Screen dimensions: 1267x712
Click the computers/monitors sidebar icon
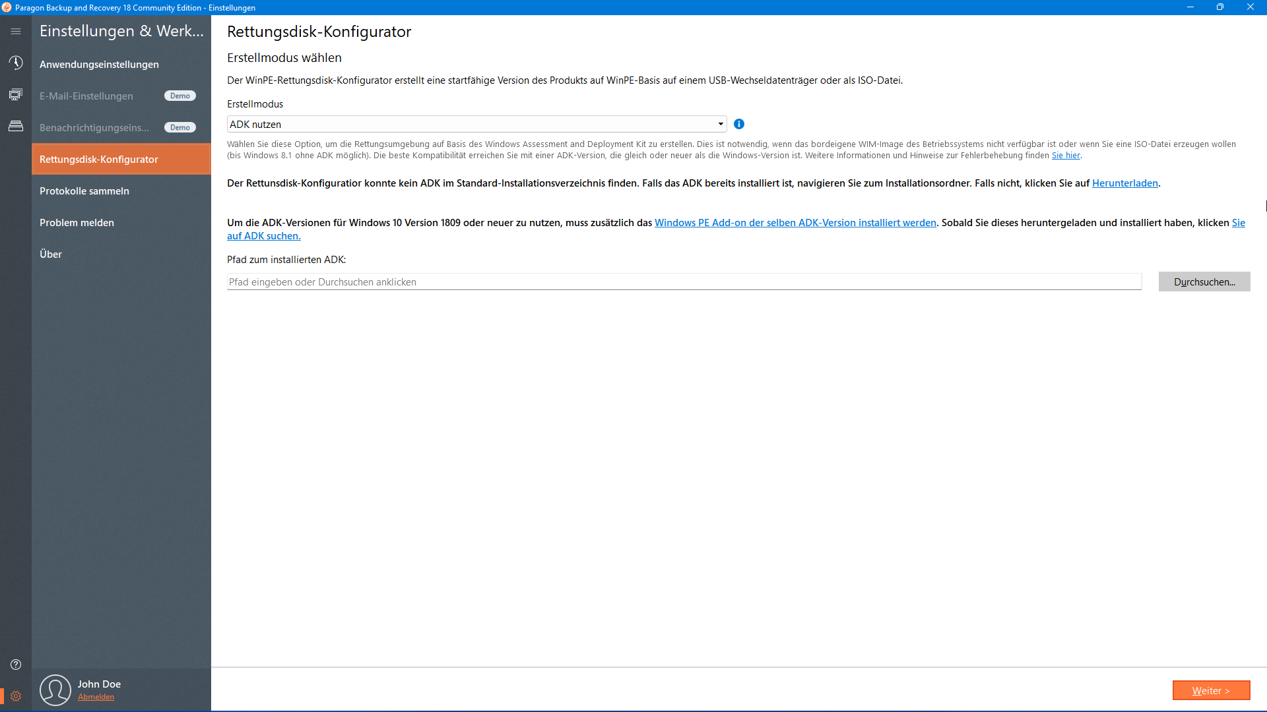[16, 94]
